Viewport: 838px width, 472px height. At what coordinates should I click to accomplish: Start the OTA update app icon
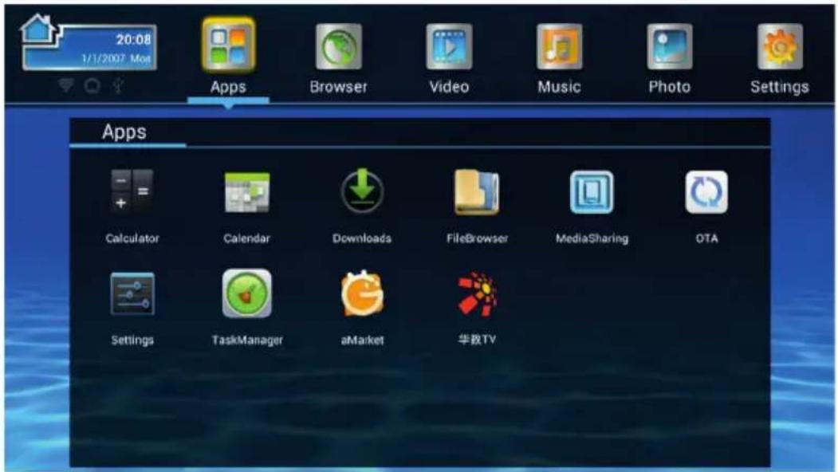pos(706,192)
